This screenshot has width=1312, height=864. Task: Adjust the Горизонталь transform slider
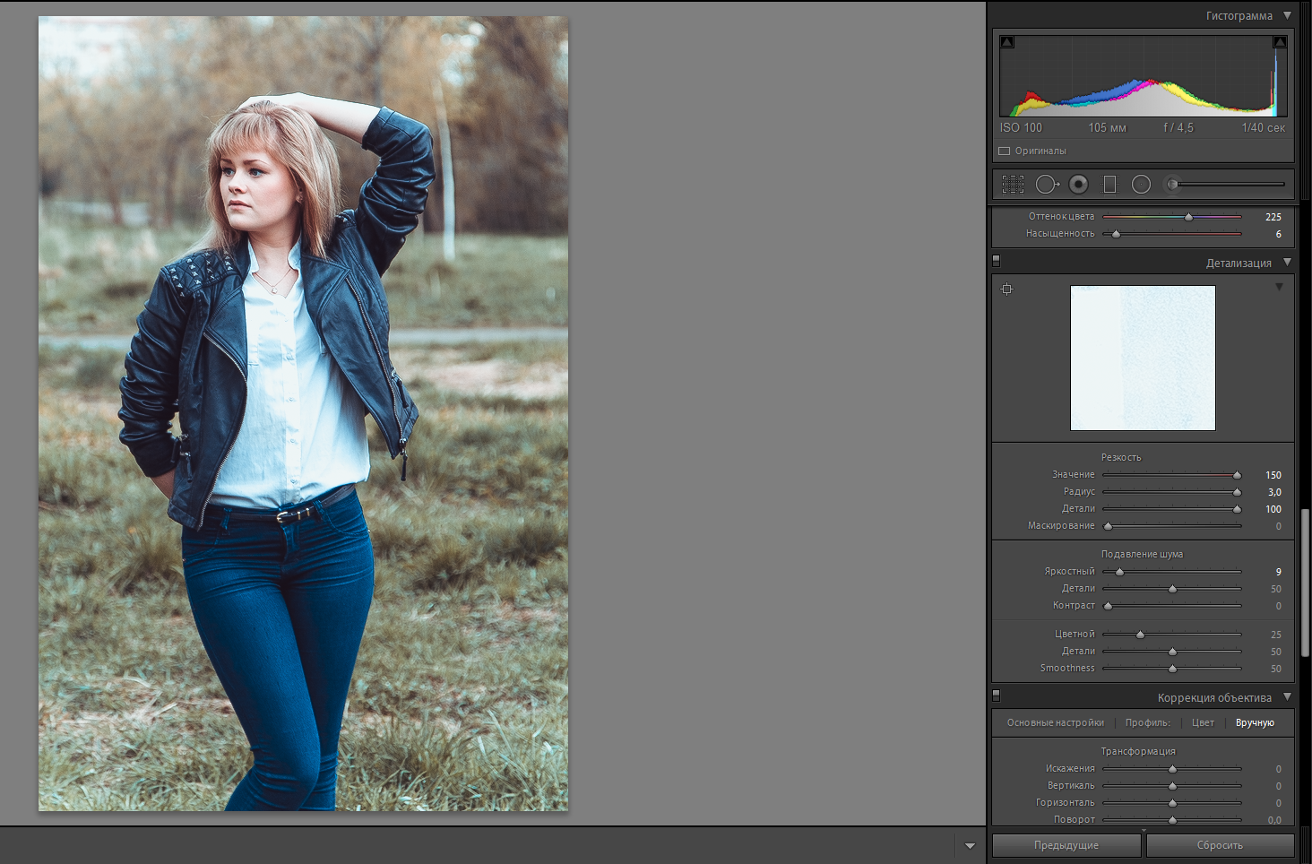pyautogui.click(x=1172, y=803)
